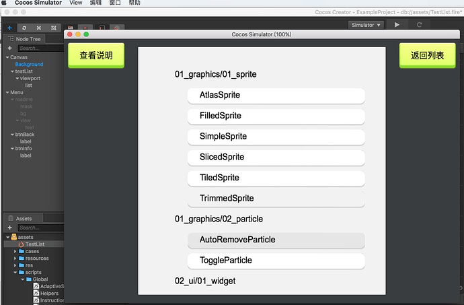This screenshot has height=305, width=464.
Task: Collapse the btnInfo node
Action: tap(12, 149)
